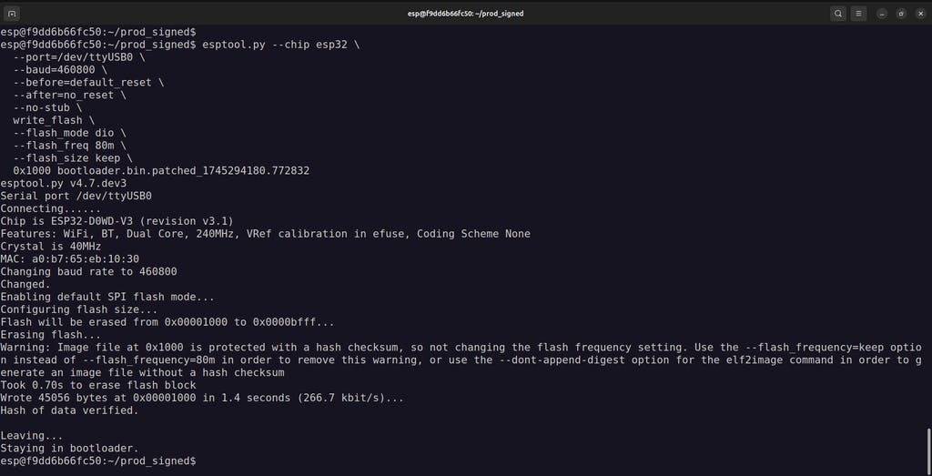Viewport: 932px width, 476px height.
Task: Click the line '--flash_freq 80m \'
Action: [69, 146]
